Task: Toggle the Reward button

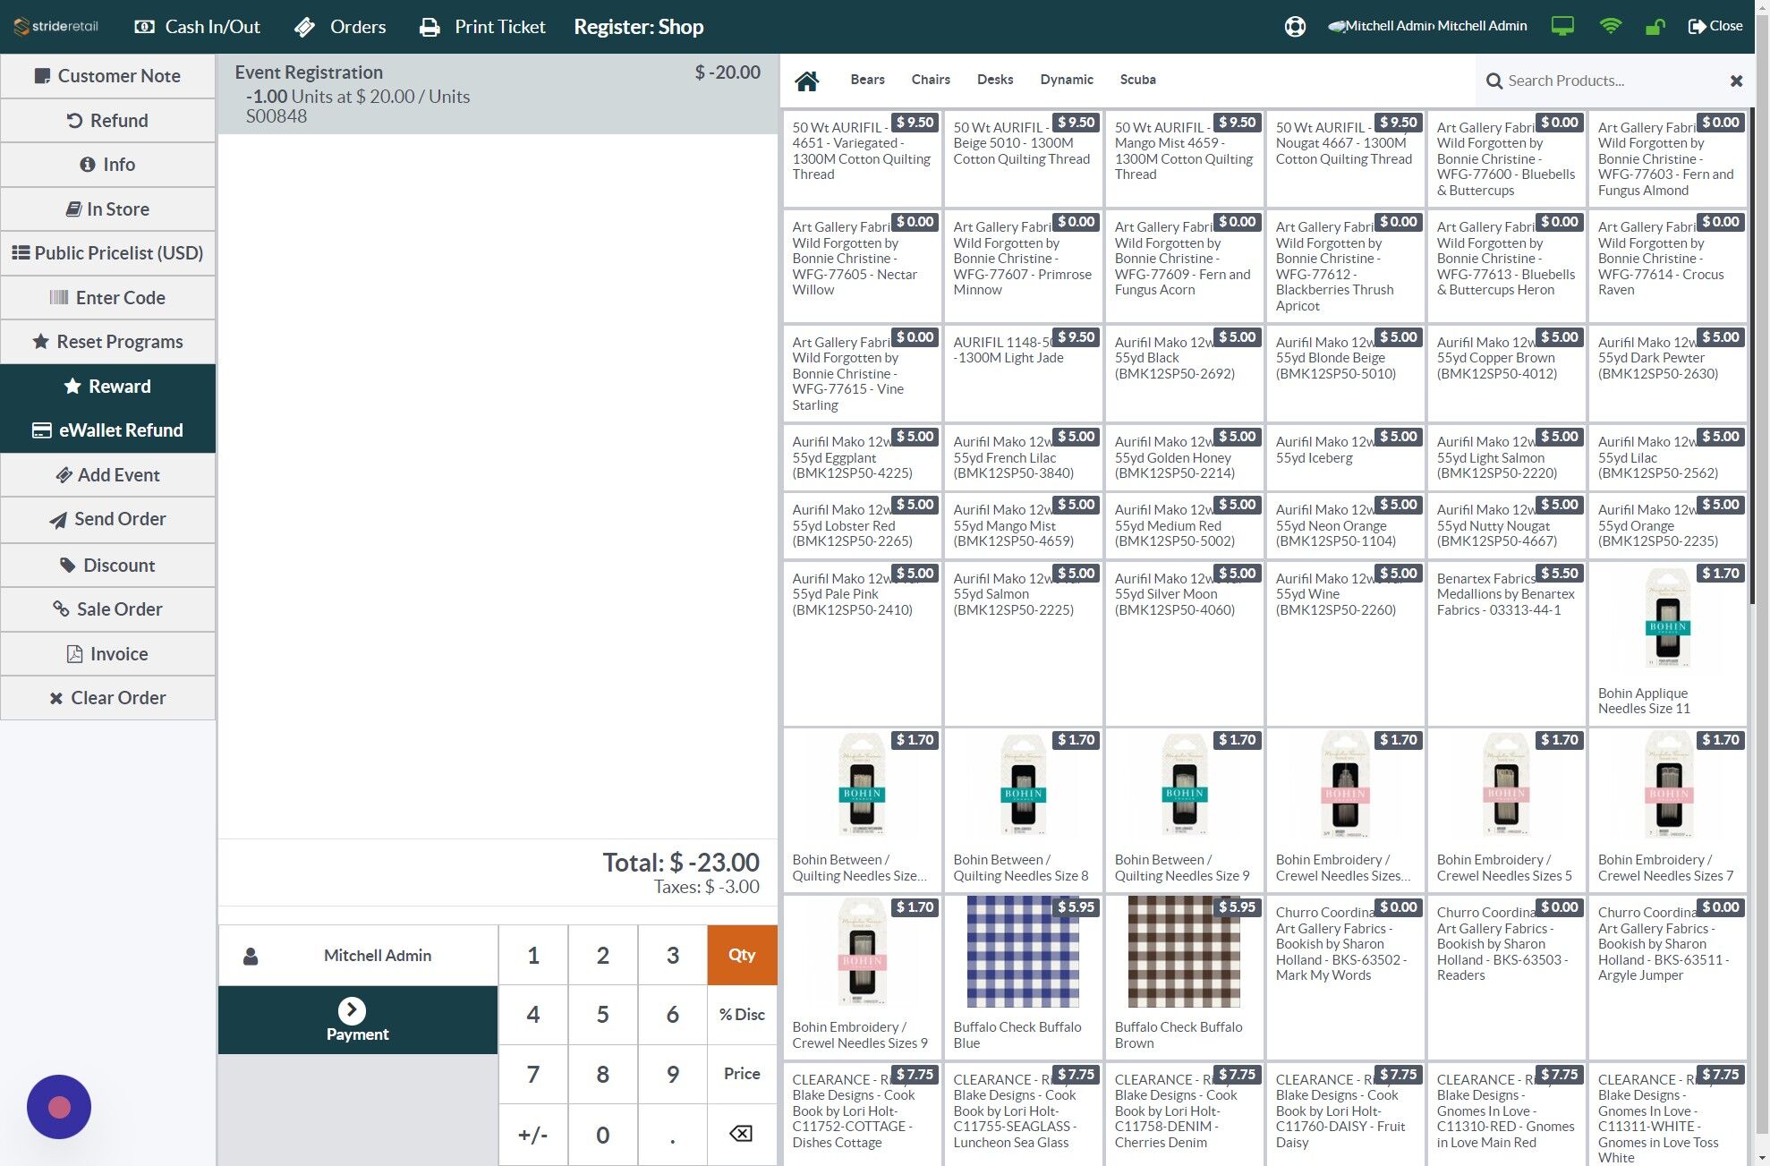Action: (107, 387)
